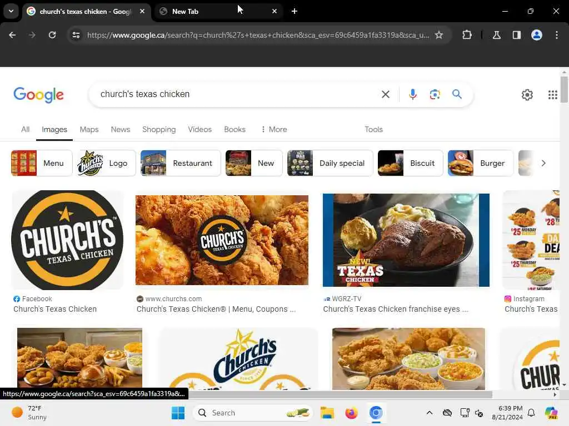This screenshot has height=426, width=569.
Task: Filter images by Restaurant chip
Action: point(181,163)
